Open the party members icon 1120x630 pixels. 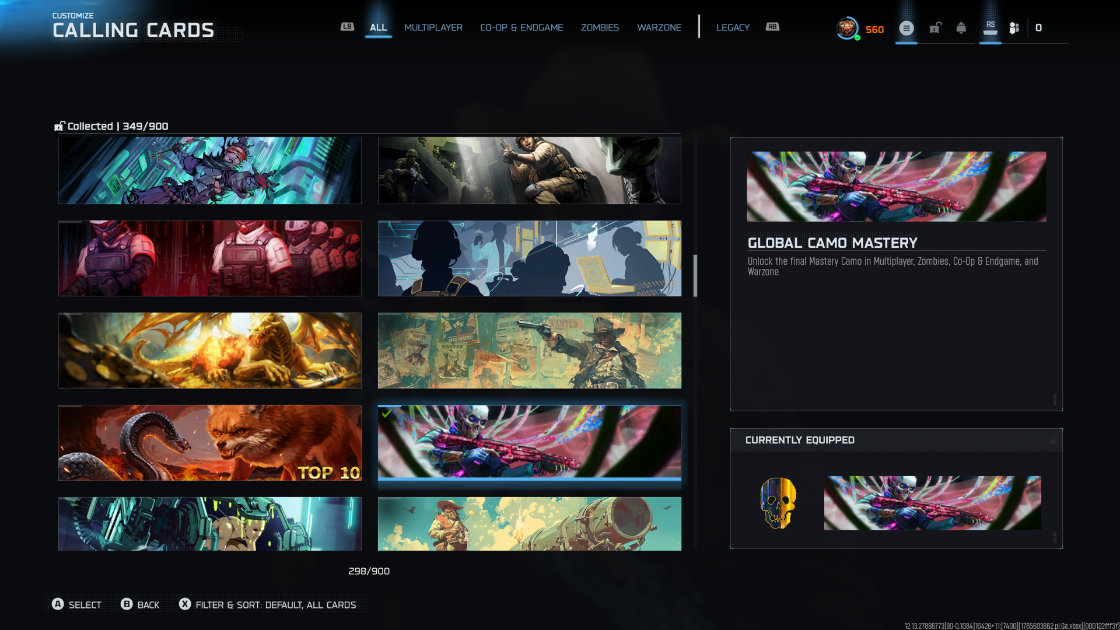coord(1014,28)
